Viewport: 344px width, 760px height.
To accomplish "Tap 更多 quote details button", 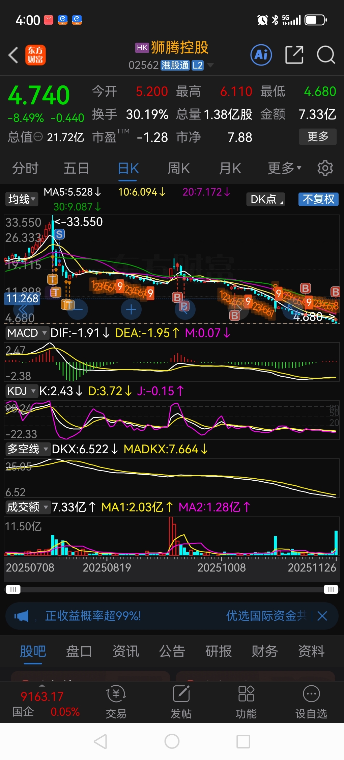I will 318,136.
